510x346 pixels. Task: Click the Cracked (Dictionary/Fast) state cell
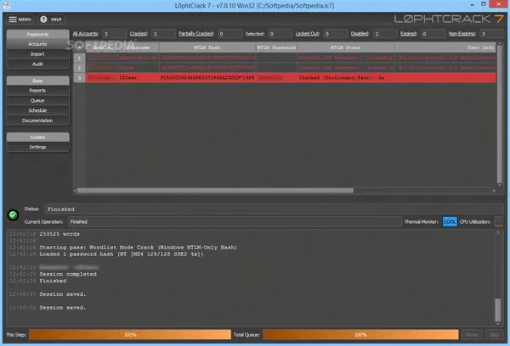346,78
